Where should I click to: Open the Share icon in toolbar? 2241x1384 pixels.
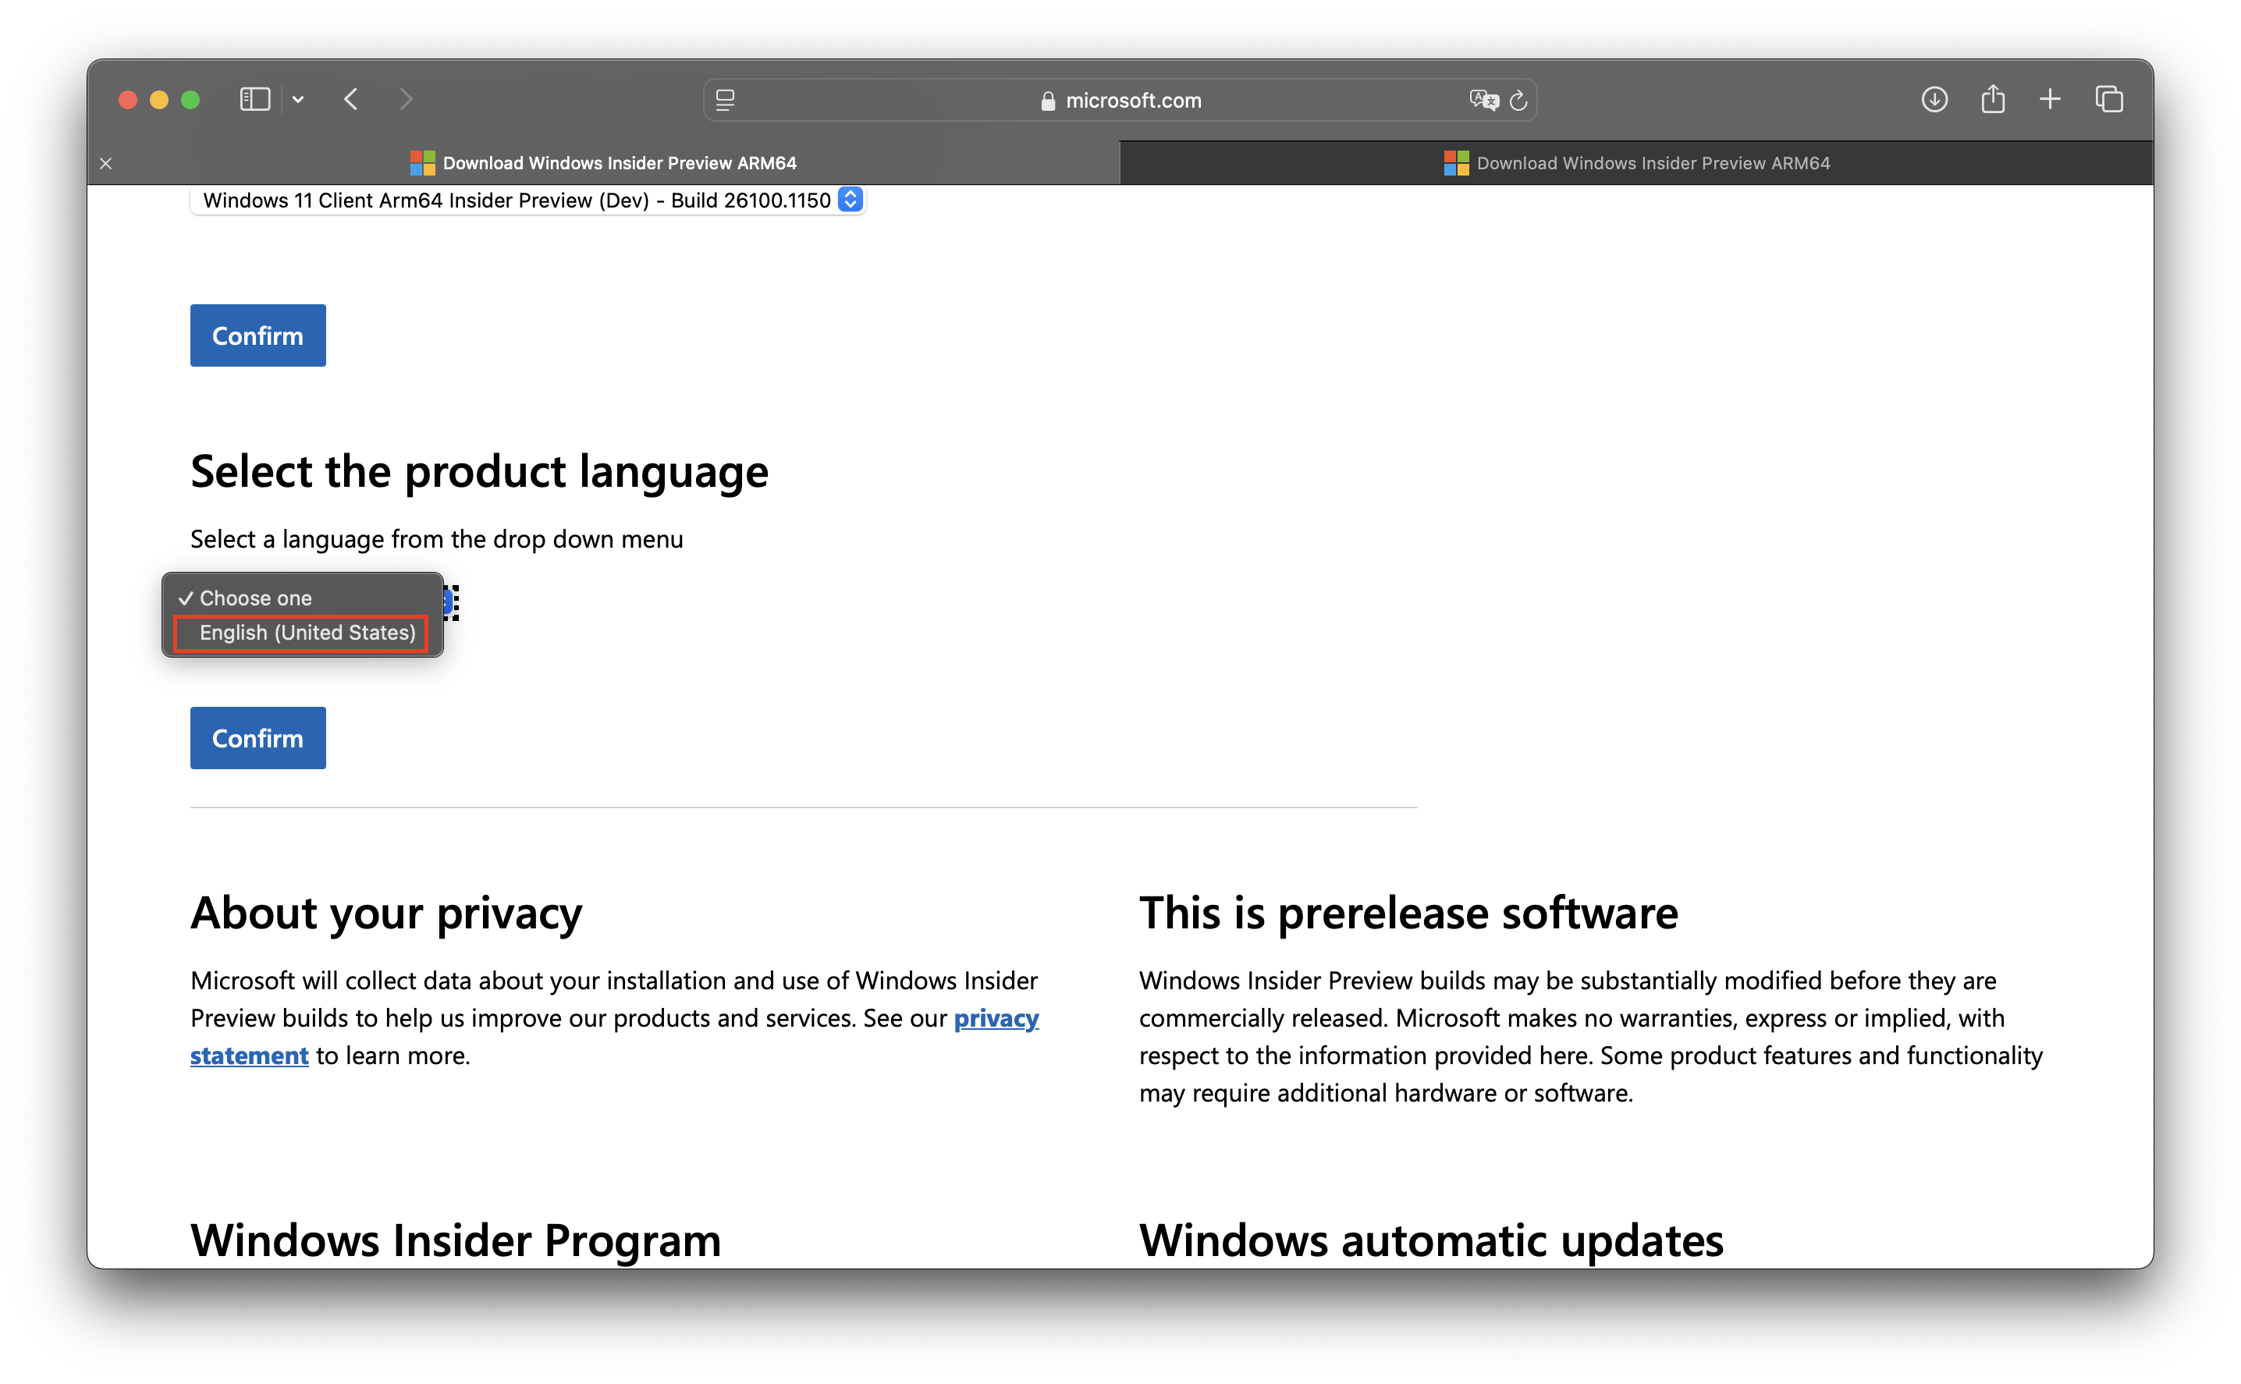(1993, 99)
